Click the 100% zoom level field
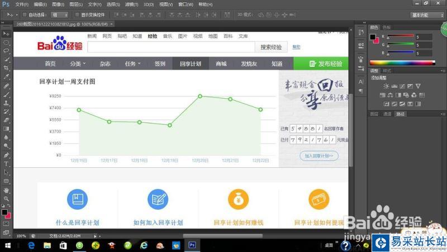 tap(21, 236)
